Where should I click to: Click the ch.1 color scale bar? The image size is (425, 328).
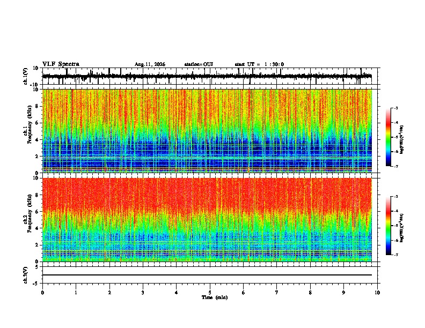click(388, 137)
